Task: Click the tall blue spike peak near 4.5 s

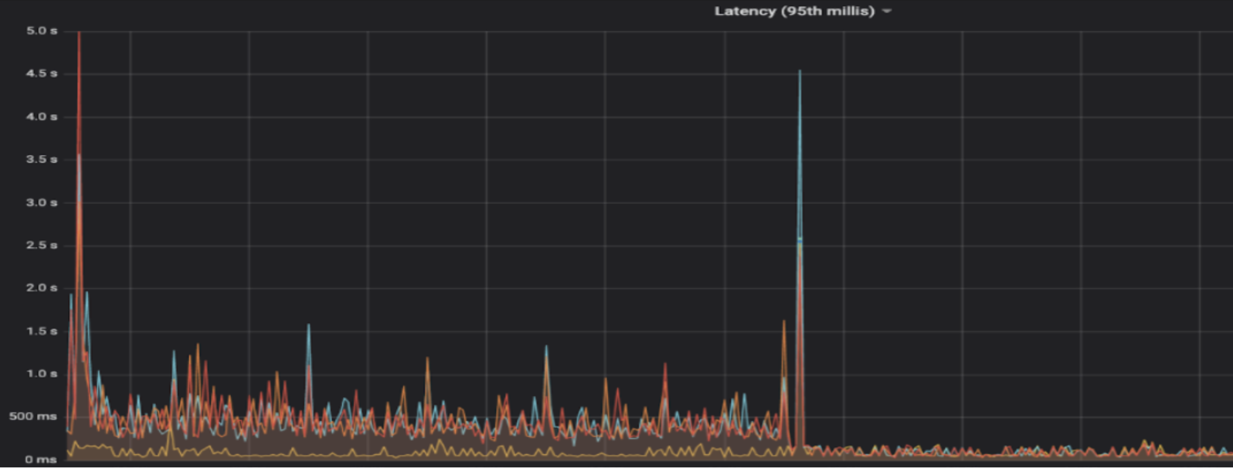Action: [x=800, y=73]
